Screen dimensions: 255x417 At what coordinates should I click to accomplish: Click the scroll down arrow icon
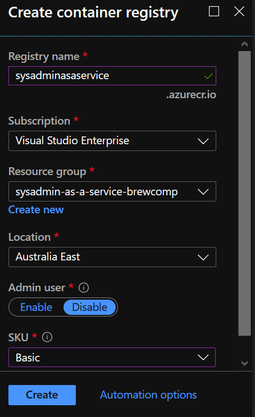pyautogui.click(x=245, y=363)
